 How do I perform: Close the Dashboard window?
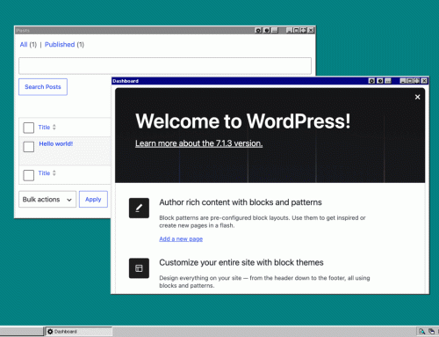click(424, 81)
